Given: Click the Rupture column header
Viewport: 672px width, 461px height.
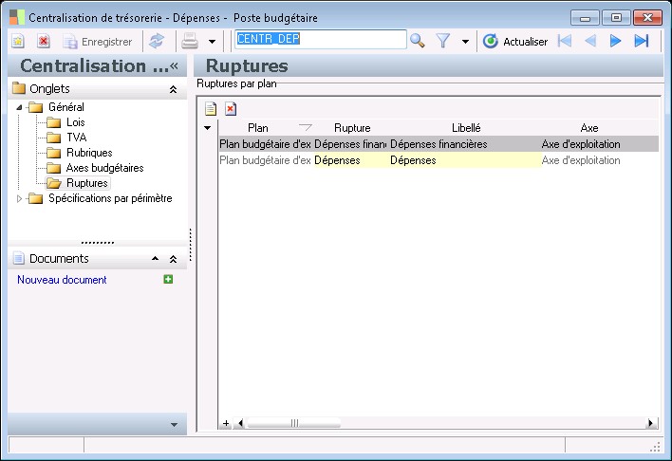Looking at the screenshot, I should coord(352,128).
